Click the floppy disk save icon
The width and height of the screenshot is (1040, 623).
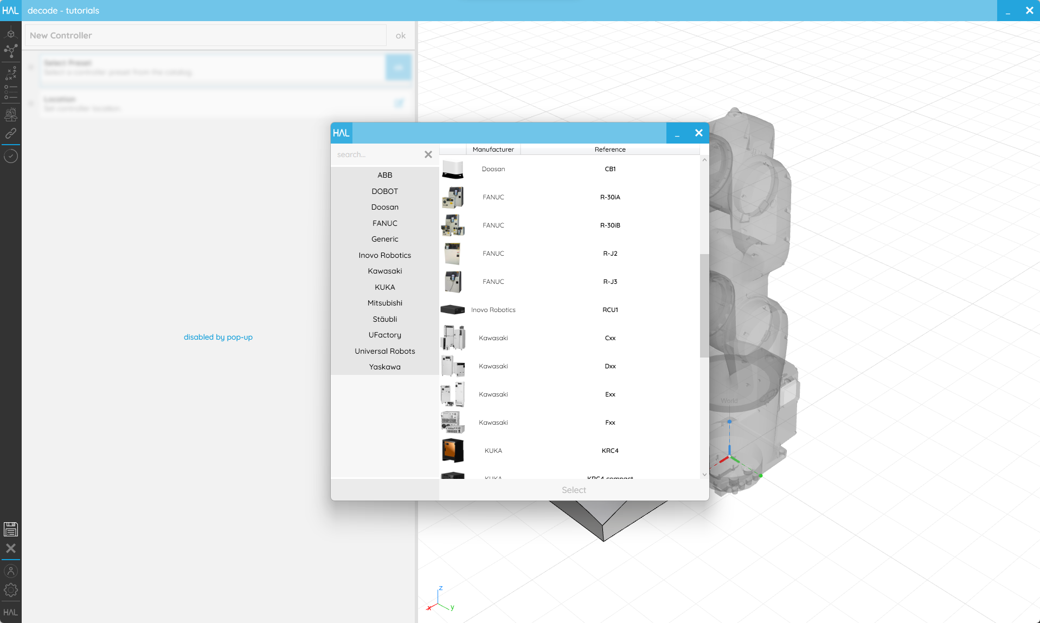(11, 529)
